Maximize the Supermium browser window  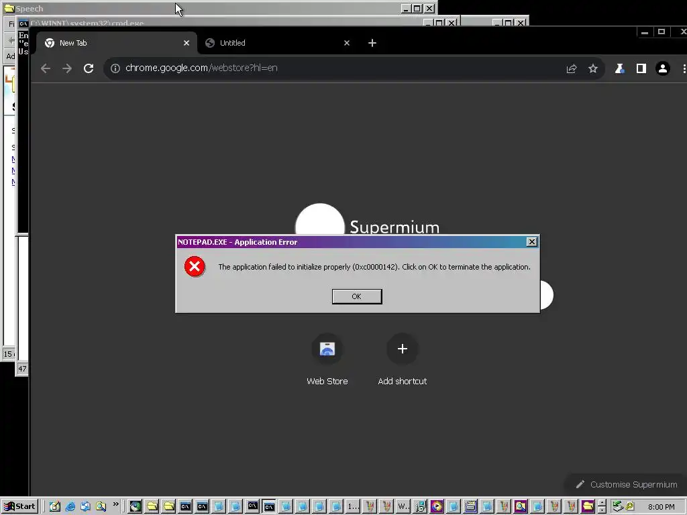tap(662, 32)
